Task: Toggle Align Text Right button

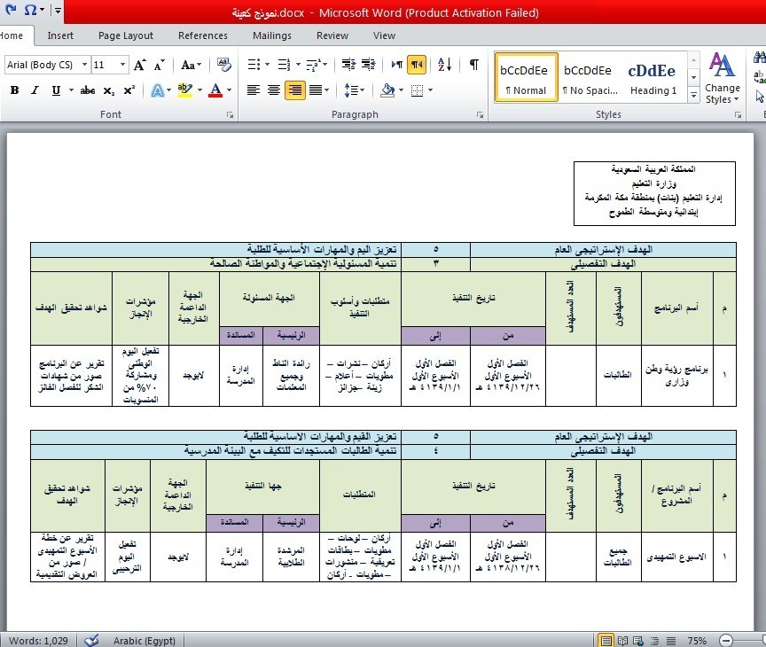Action: 294,90
